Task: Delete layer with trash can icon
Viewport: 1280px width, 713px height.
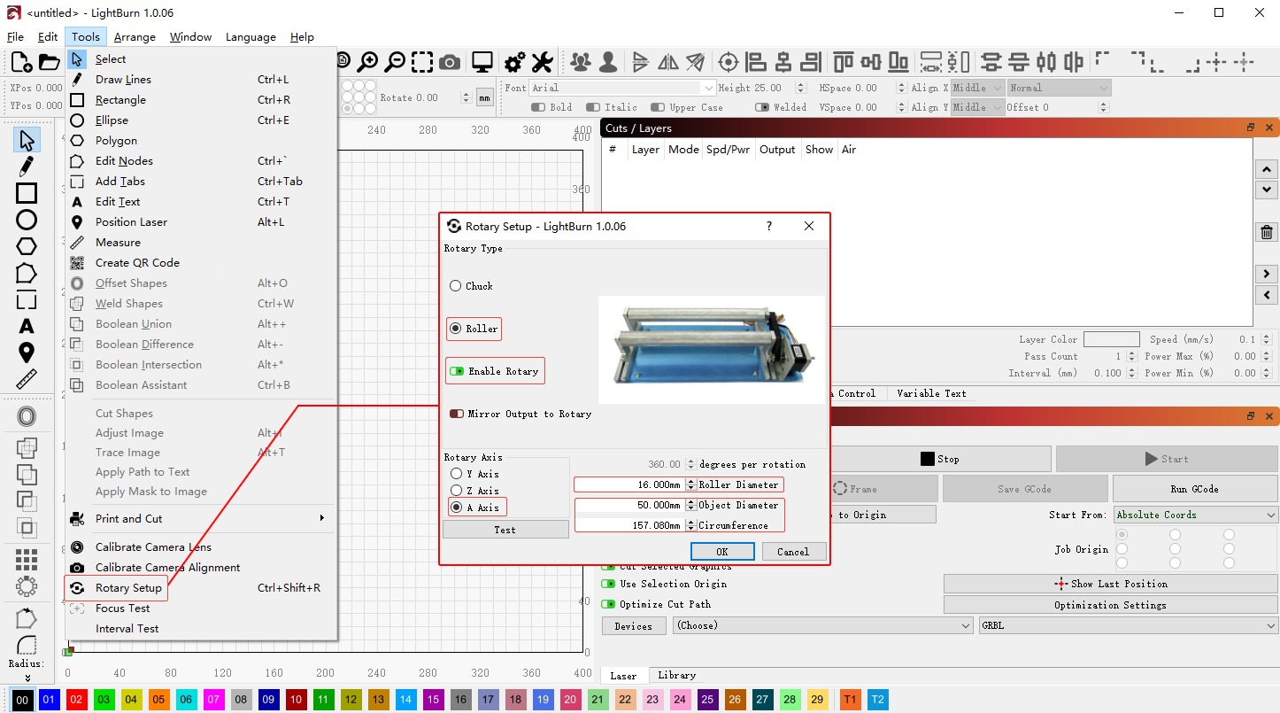Action: click(x=1267, y=232)
